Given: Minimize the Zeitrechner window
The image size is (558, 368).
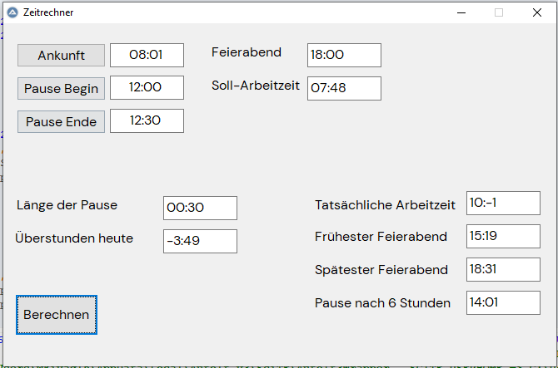Looking at the screenshot, I should tap(461, 12).
